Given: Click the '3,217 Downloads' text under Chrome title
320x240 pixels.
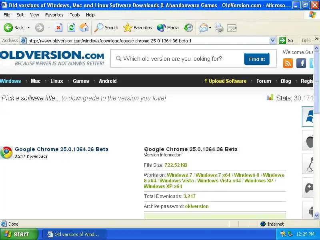Looking at the screenshot, I should pos(31,156).
